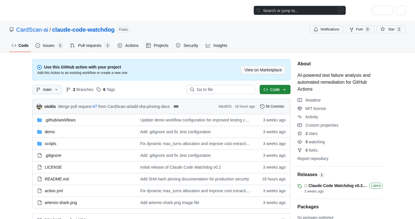The width and height of the screenshot is (415, 219).
Task: Open the Issues tab
Action: click(49, 45)
